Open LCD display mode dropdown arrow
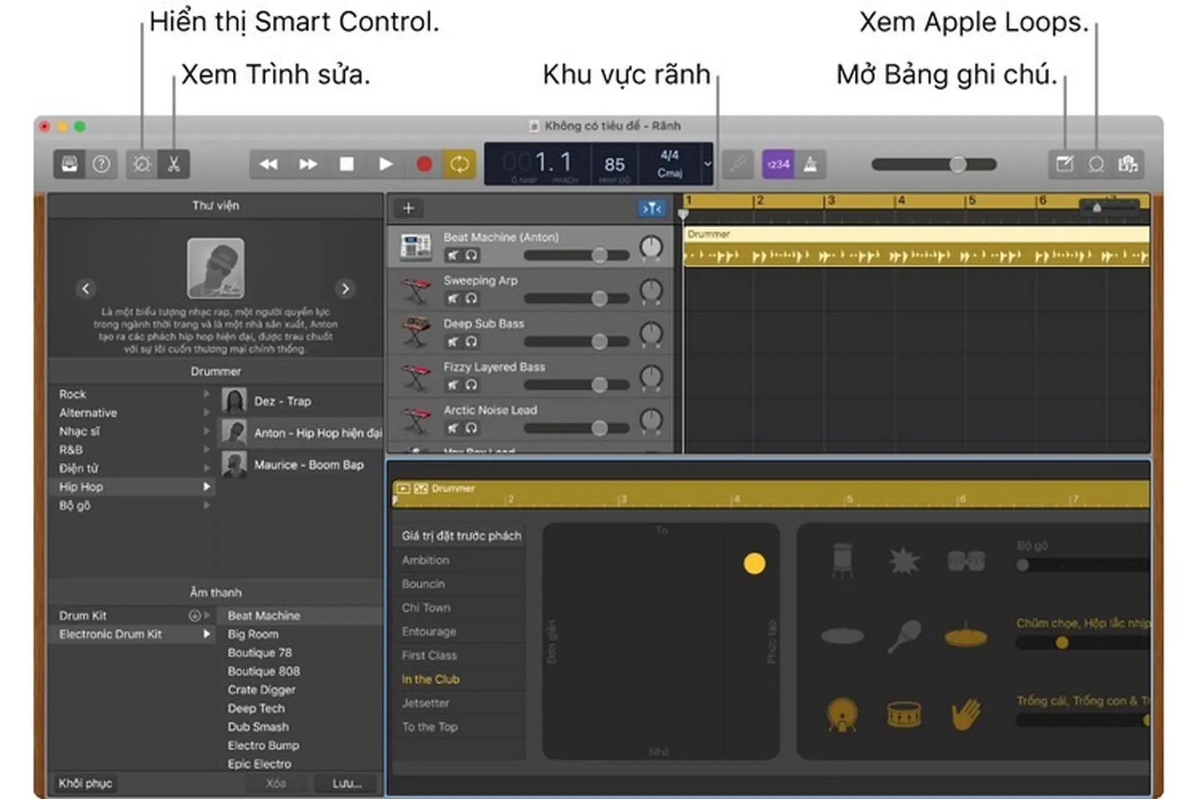Viewport: 1199px width, 799px height. pyautogui.click(x=708, y=164)
